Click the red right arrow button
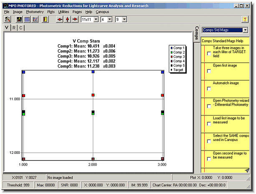This screenshot has height=194, width=256. 75,19
